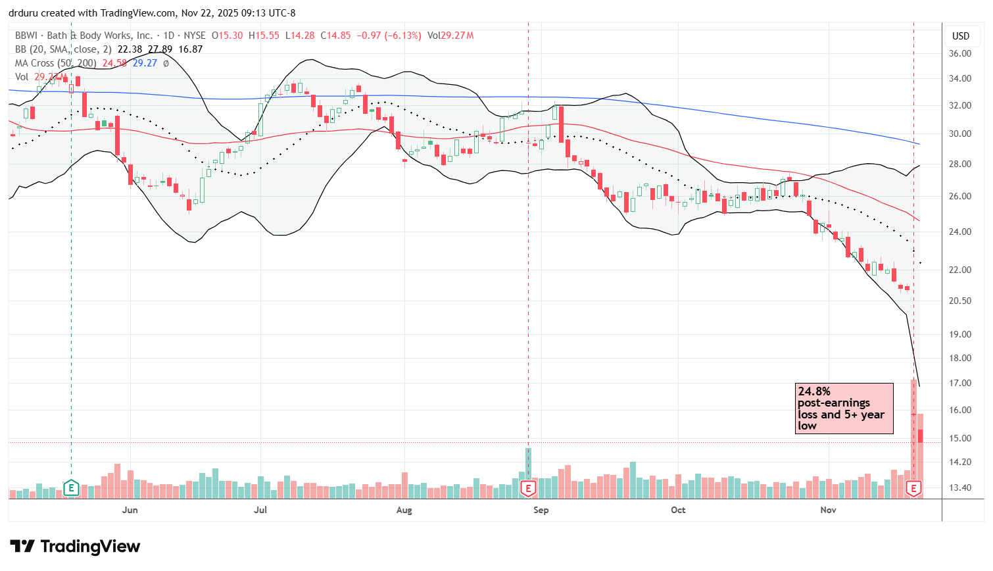Select the BBWI Bath & Body Works title

click(84, 36)
